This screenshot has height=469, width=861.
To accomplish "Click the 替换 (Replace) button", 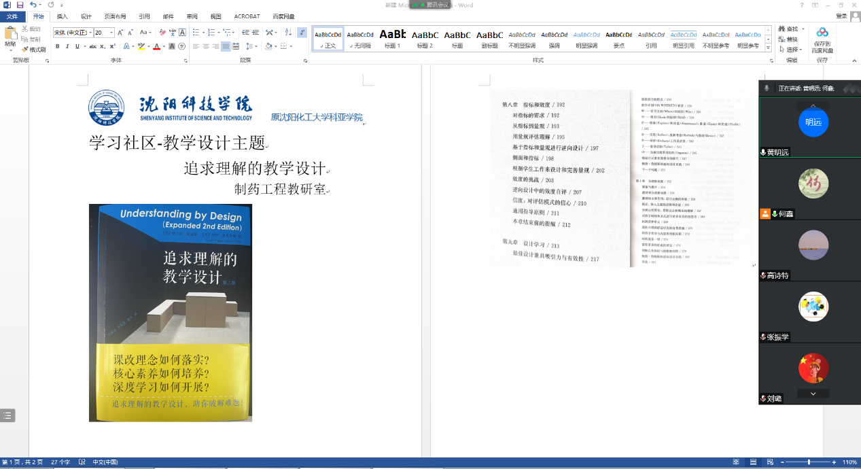I will 792,39.
